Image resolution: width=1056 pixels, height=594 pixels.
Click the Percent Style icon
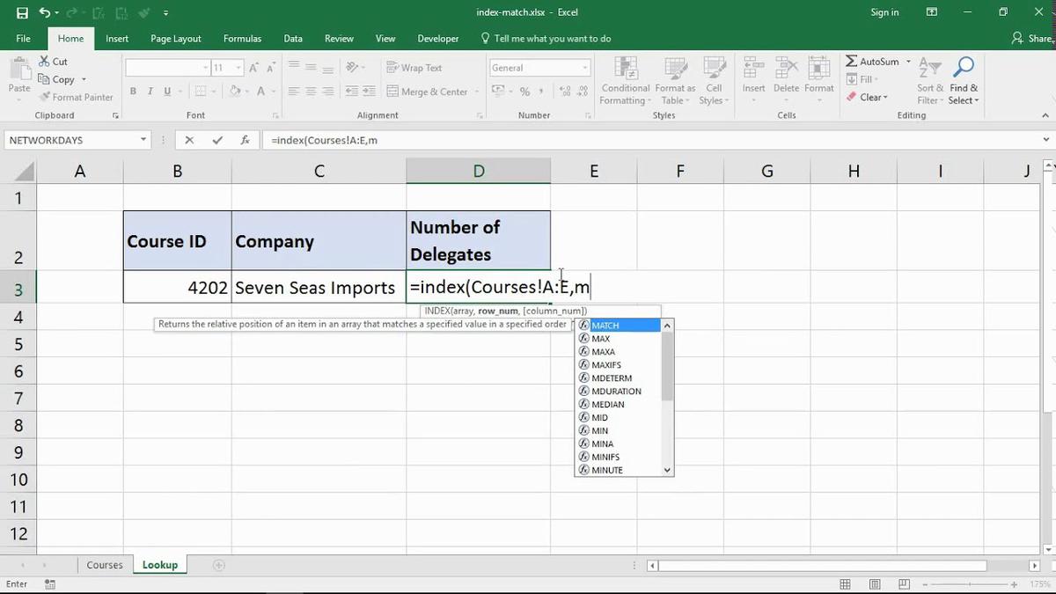[524, 91]
